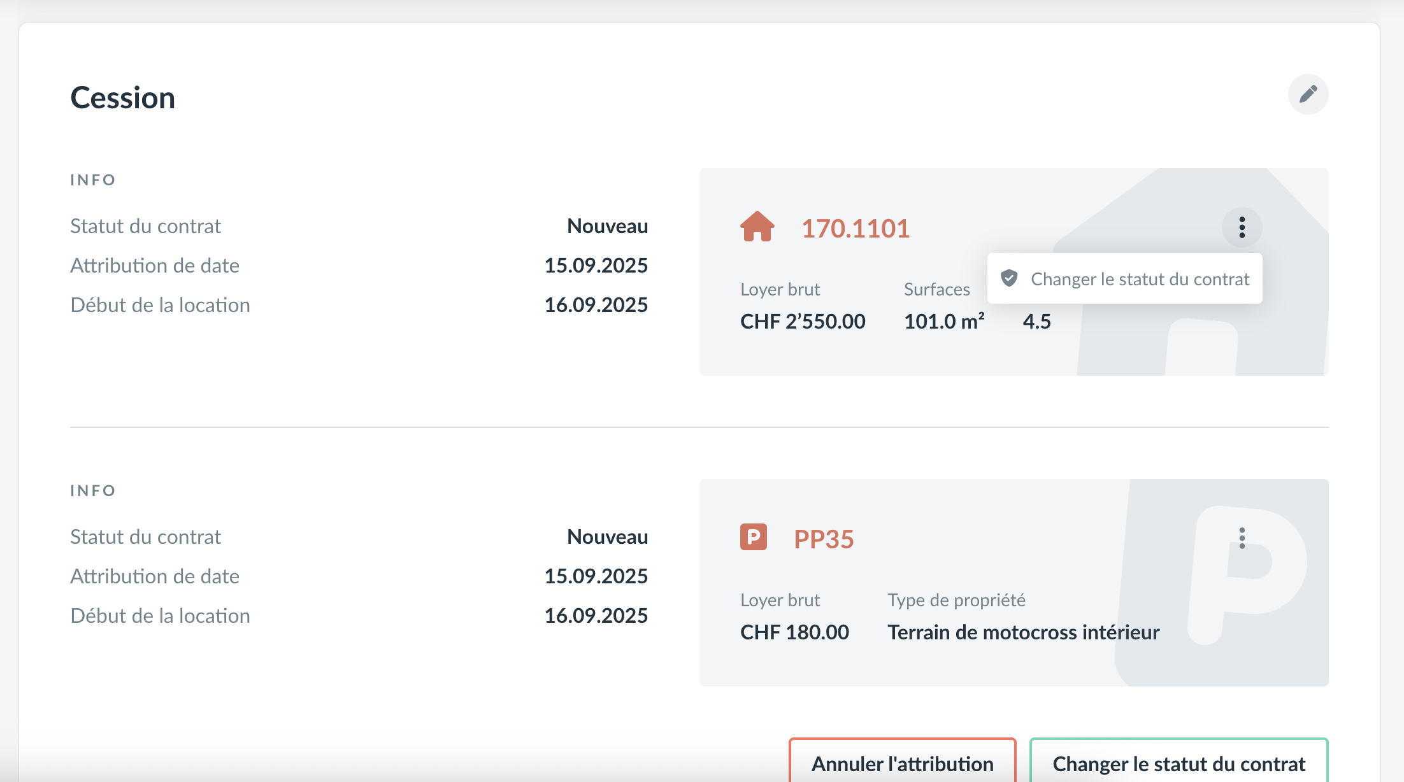The width and height of the screenshot is (1404, 782).
Task: Click the 101.0 m² surface value
Action: click(x=944, y=322)
